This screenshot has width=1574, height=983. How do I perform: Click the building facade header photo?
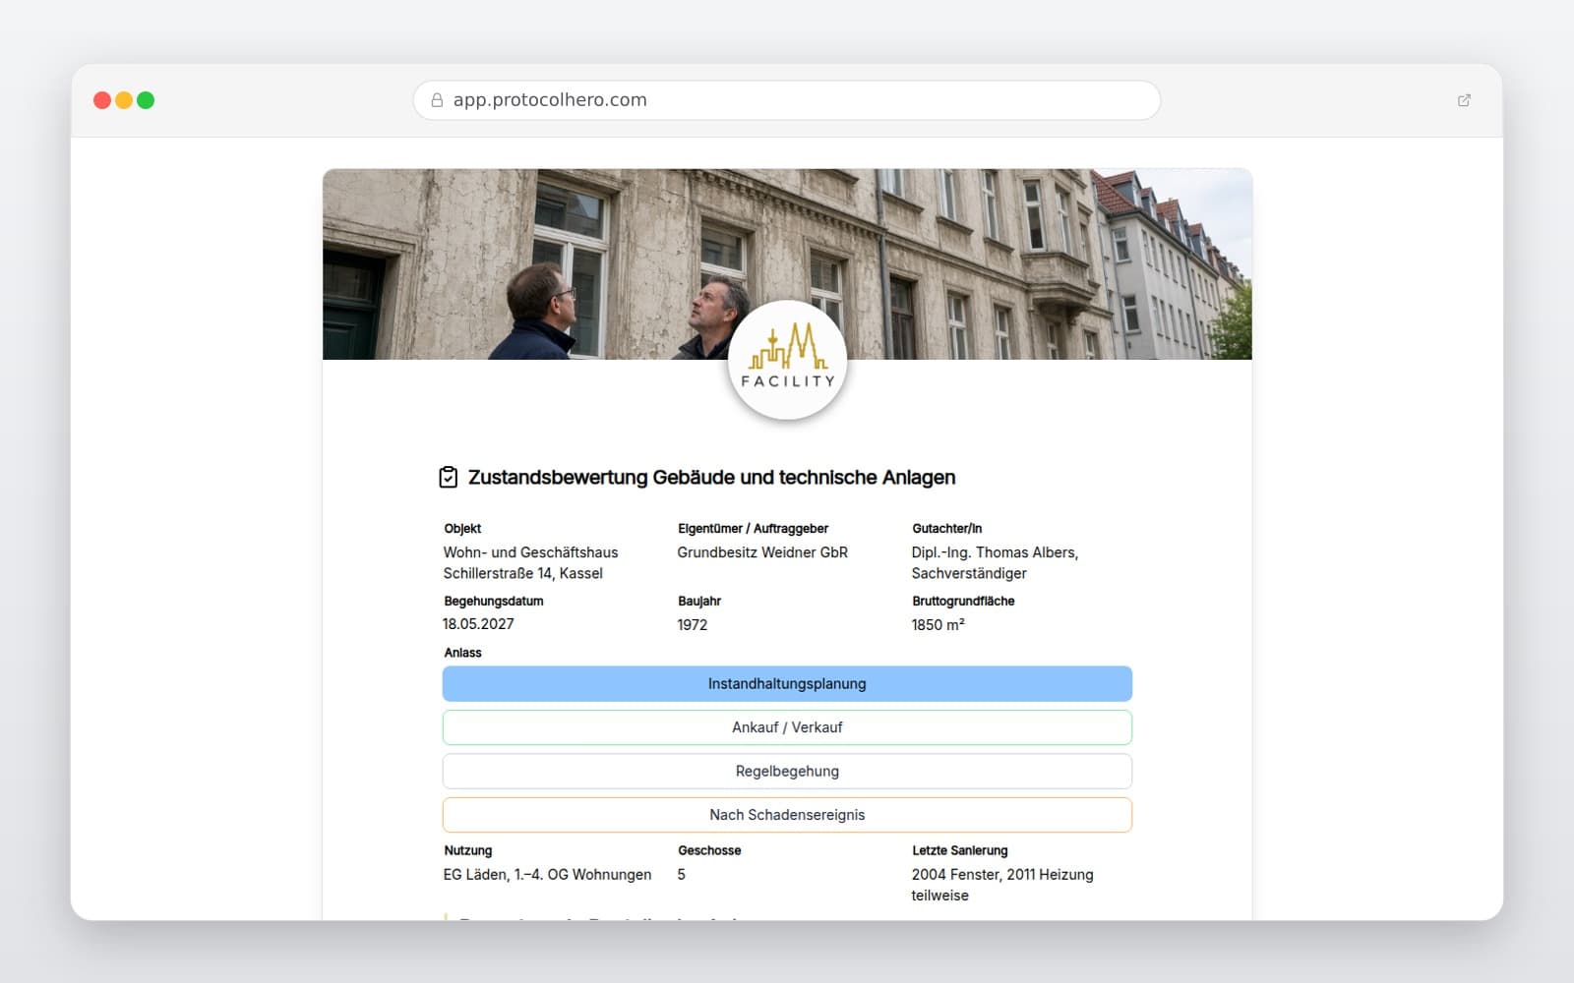pyautogui.click(x=787, y=263)
